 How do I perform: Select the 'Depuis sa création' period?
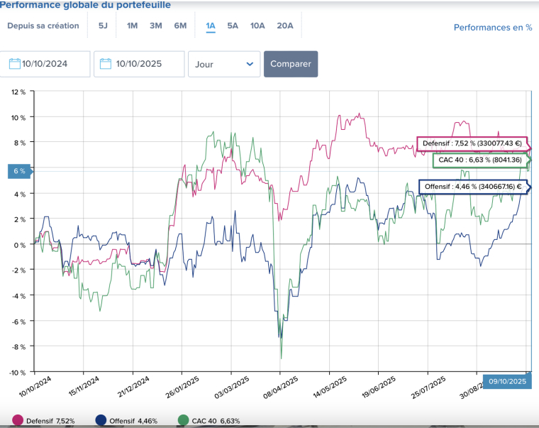click(x=43, y=26)
